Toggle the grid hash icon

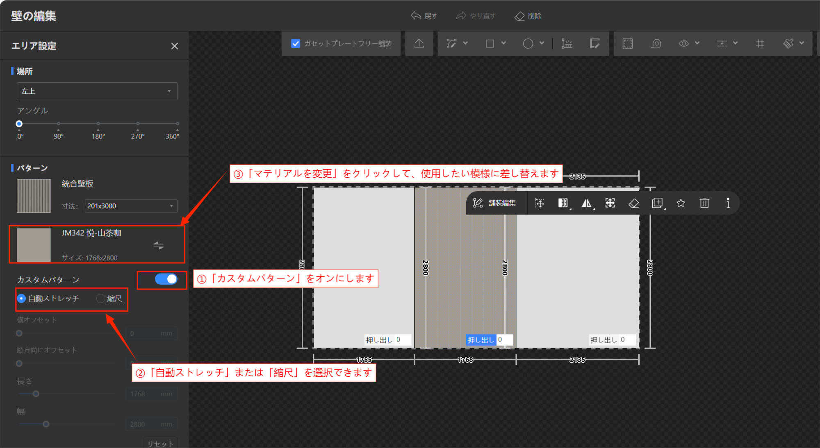point(760,43)
